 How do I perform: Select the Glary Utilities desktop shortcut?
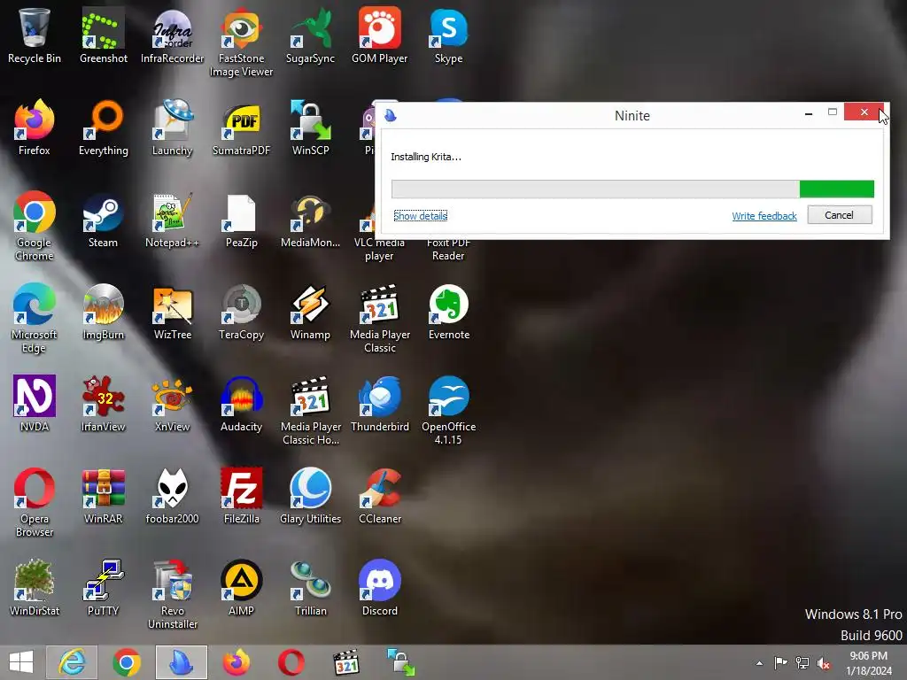coord(311,496)
